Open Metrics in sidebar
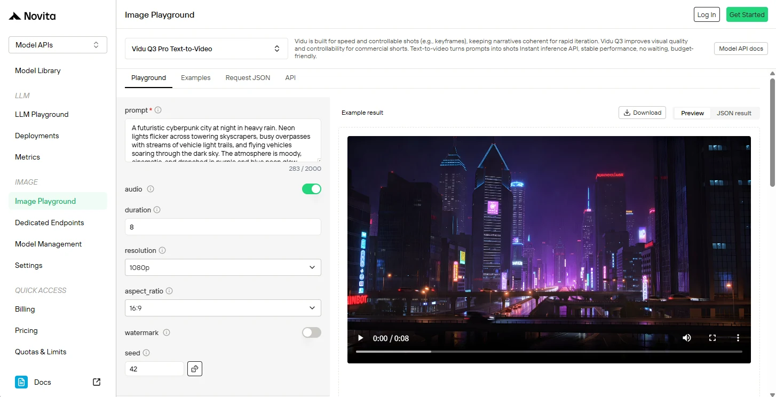 pos(27,157)
